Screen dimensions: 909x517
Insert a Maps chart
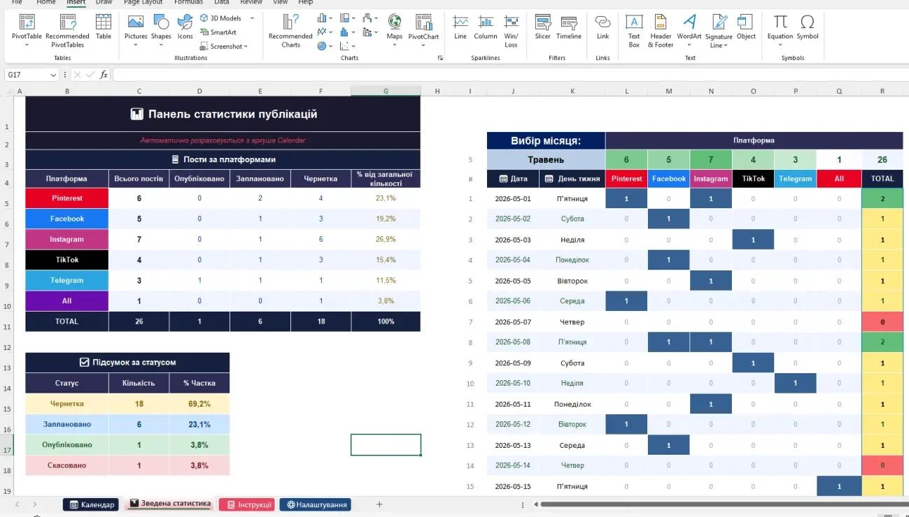[395, 30]
